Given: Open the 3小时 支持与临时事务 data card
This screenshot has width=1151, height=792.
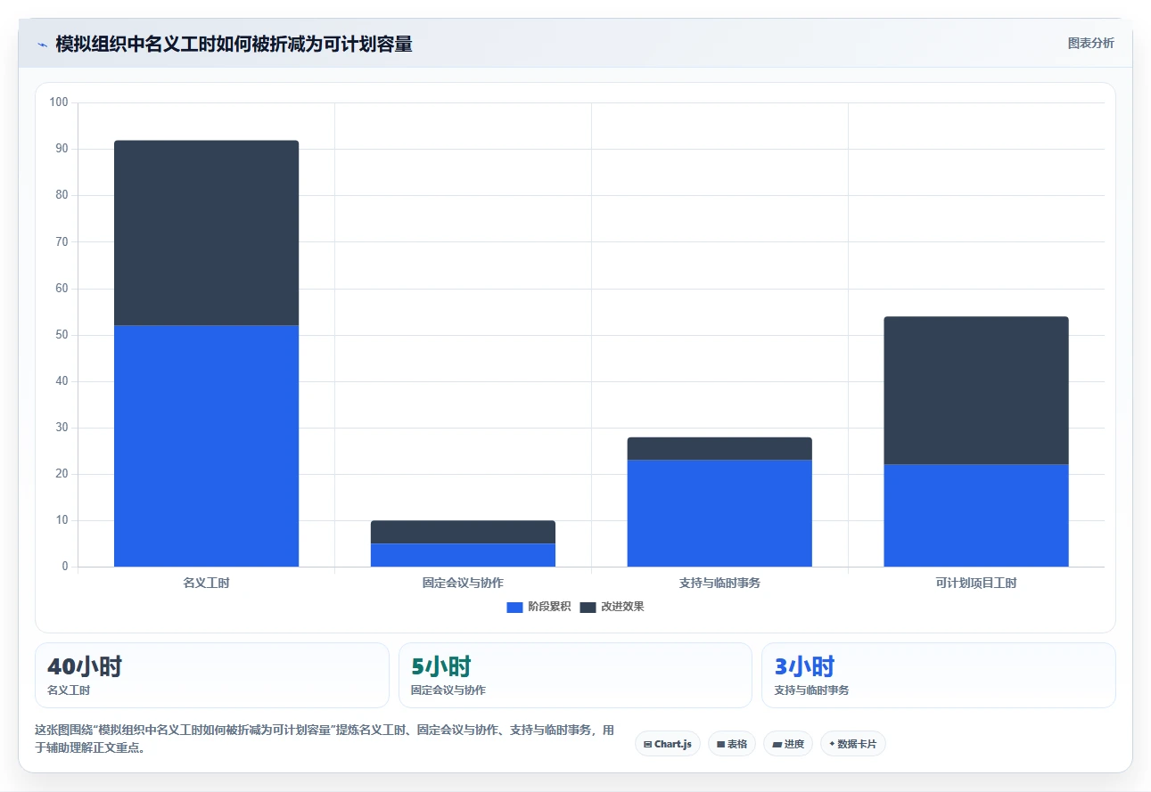Looking at the screenshot, I should (x=938, y=675).
